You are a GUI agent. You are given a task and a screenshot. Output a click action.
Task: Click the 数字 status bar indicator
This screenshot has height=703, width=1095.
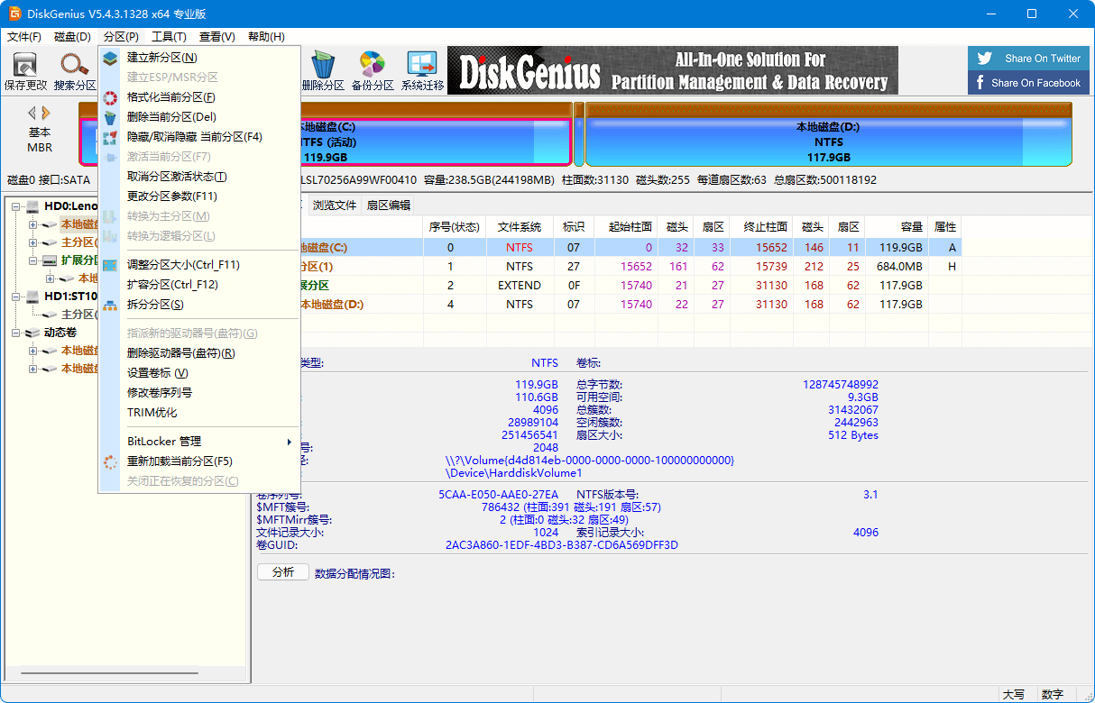[x=1053, y=695]
